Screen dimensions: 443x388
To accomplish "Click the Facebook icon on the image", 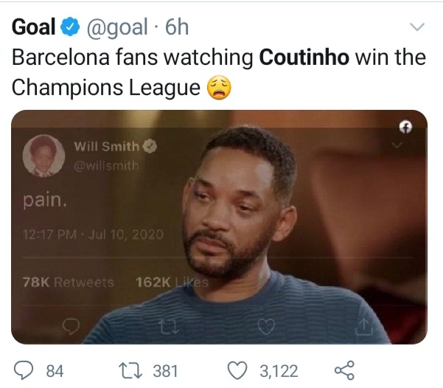I will pos(404,128).
